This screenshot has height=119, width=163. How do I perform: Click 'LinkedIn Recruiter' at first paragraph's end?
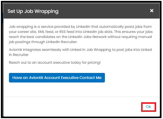62,42
